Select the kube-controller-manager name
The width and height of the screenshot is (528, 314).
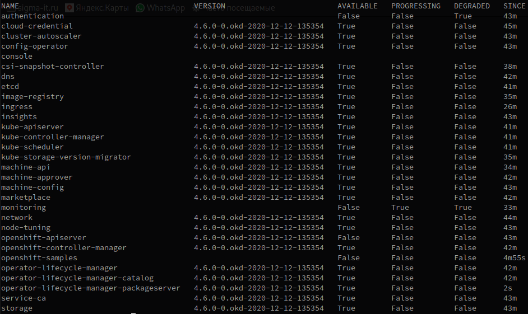click(53, 137)
